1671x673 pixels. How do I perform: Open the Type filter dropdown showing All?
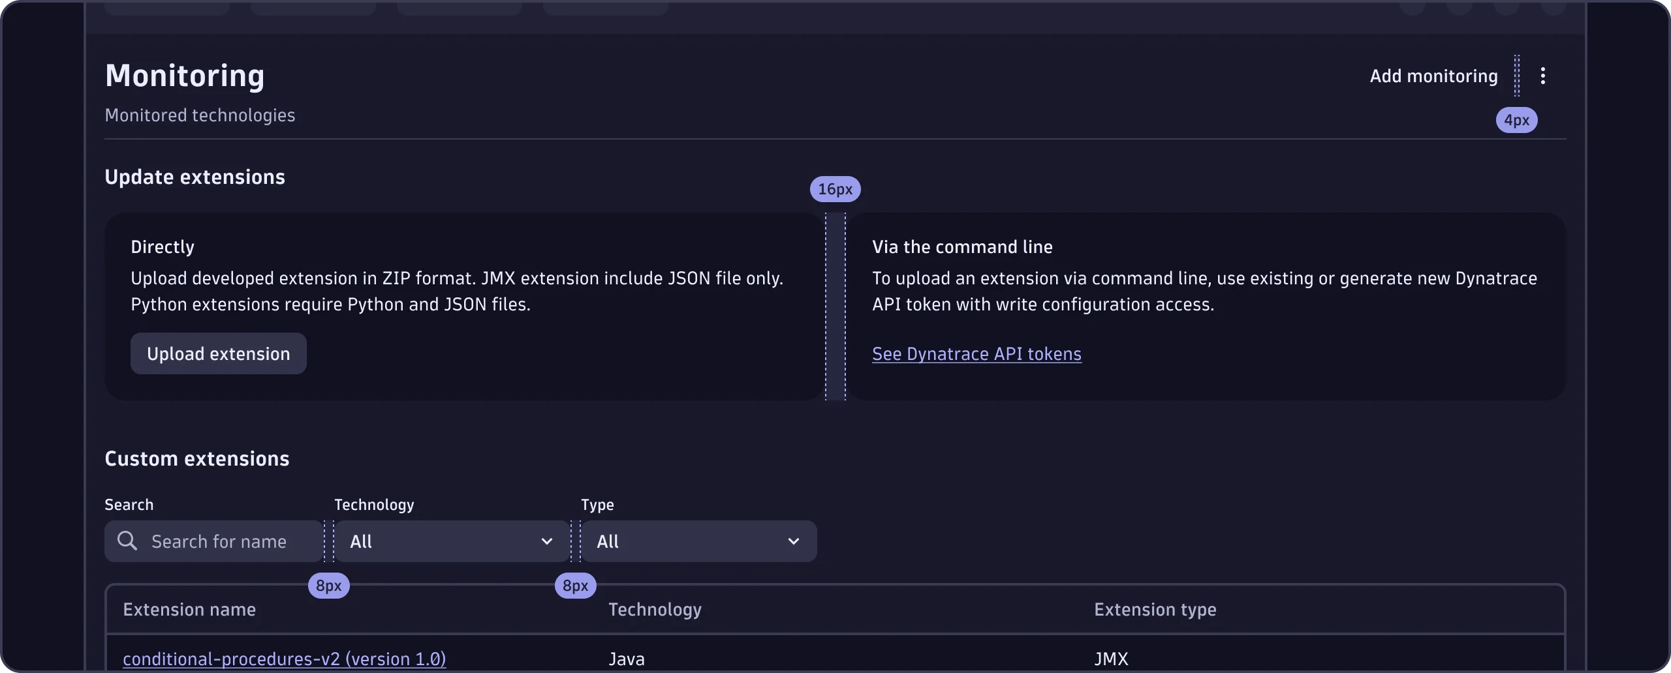tap(698, 541)
